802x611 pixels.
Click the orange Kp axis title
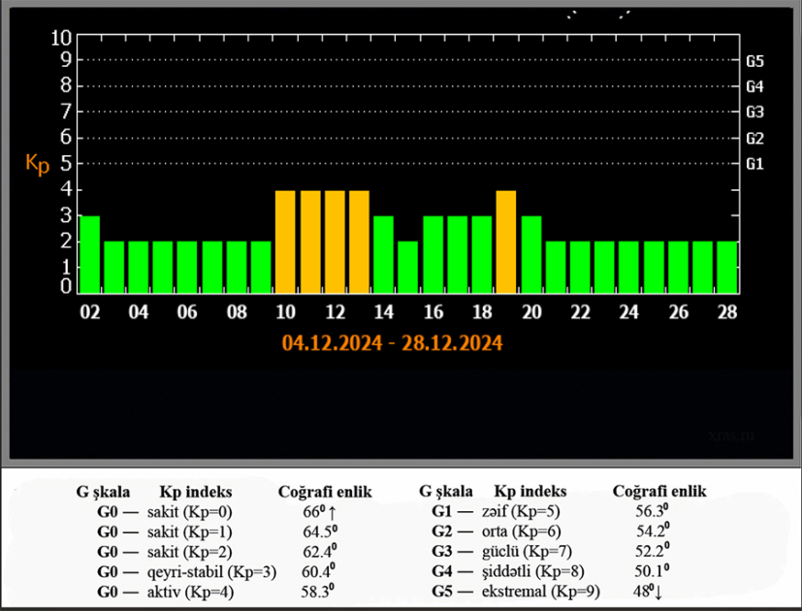point(38,164)
